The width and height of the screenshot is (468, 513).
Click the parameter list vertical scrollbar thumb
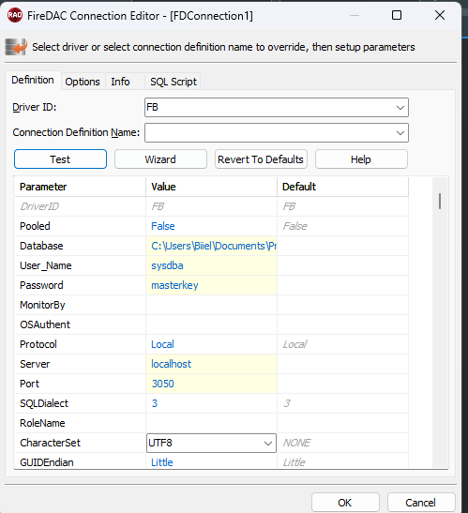coord(440,202)
